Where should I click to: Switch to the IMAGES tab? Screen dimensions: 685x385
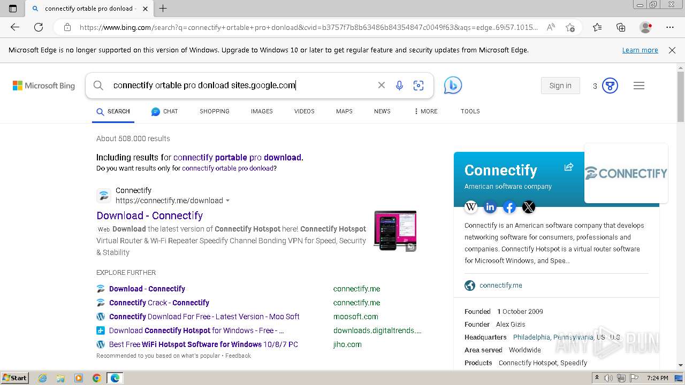pos(262,111)
